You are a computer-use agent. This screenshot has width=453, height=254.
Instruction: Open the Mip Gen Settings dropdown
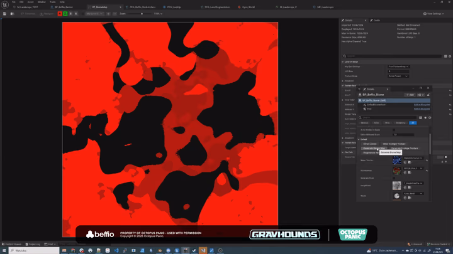click(398, 66)
